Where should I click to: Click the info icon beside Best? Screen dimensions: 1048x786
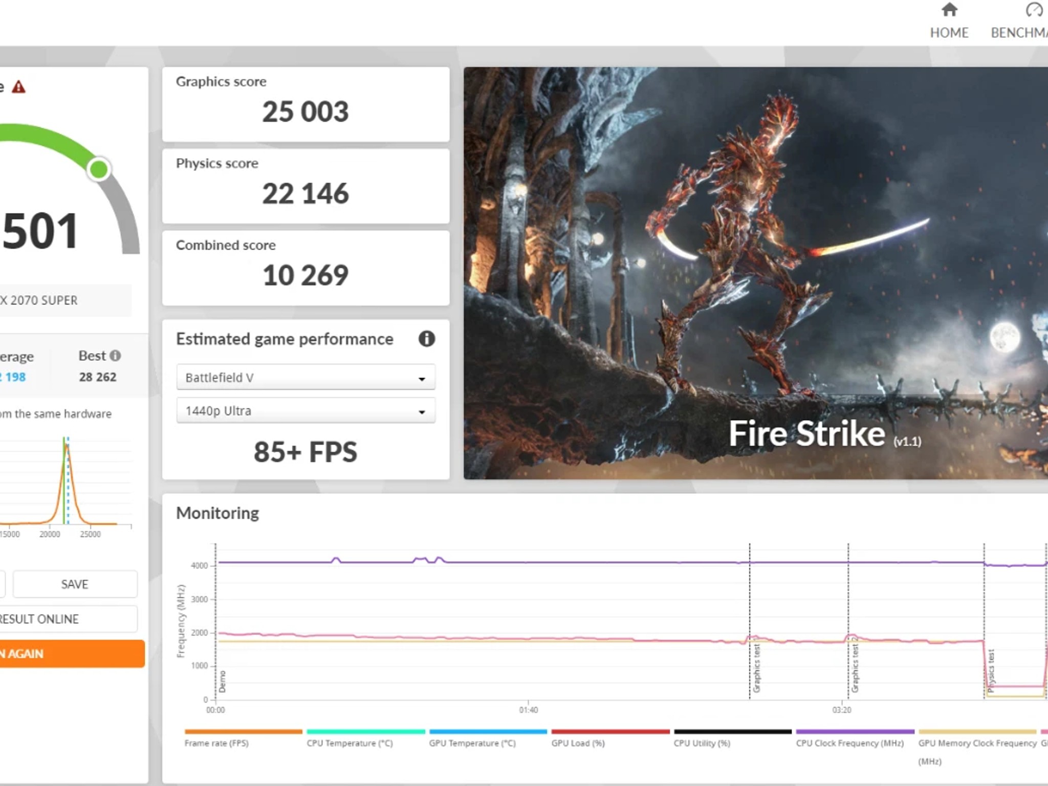(x=116, y=356)
